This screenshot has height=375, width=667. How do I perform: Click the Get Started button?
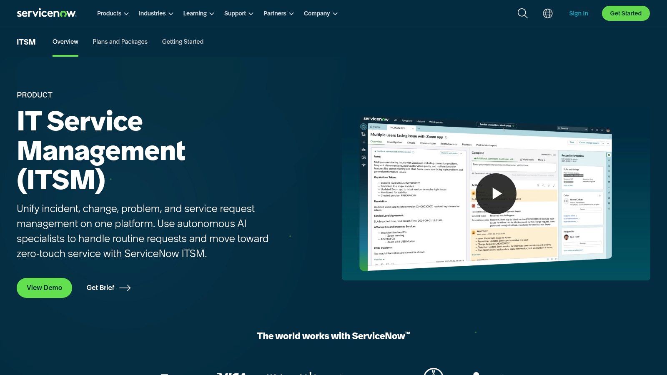(x=626, y=13)
